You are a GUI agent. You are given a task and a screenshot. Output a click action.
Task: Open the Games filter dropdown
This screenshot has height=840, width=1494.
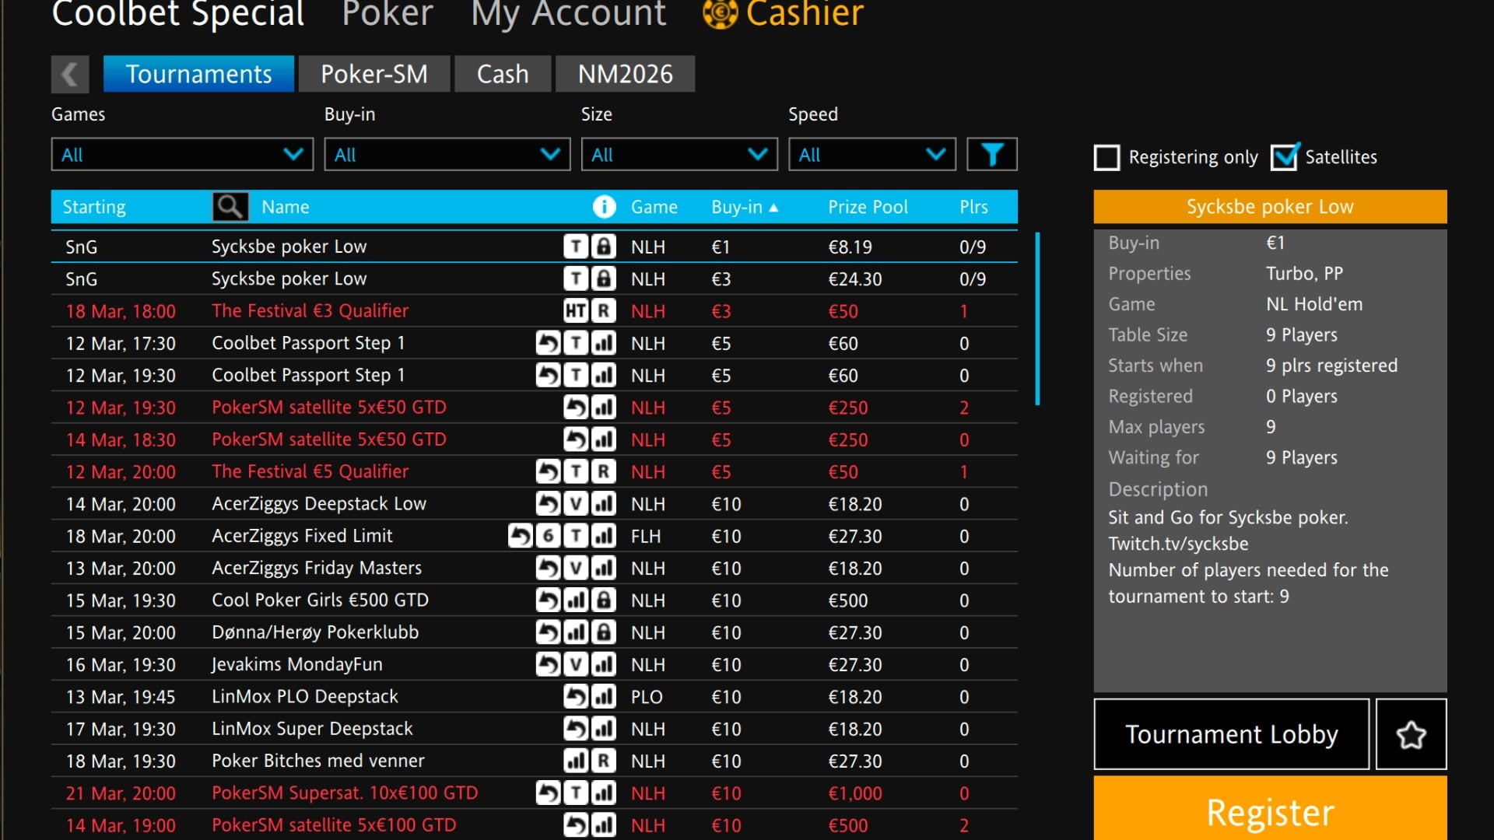point(181,154)
